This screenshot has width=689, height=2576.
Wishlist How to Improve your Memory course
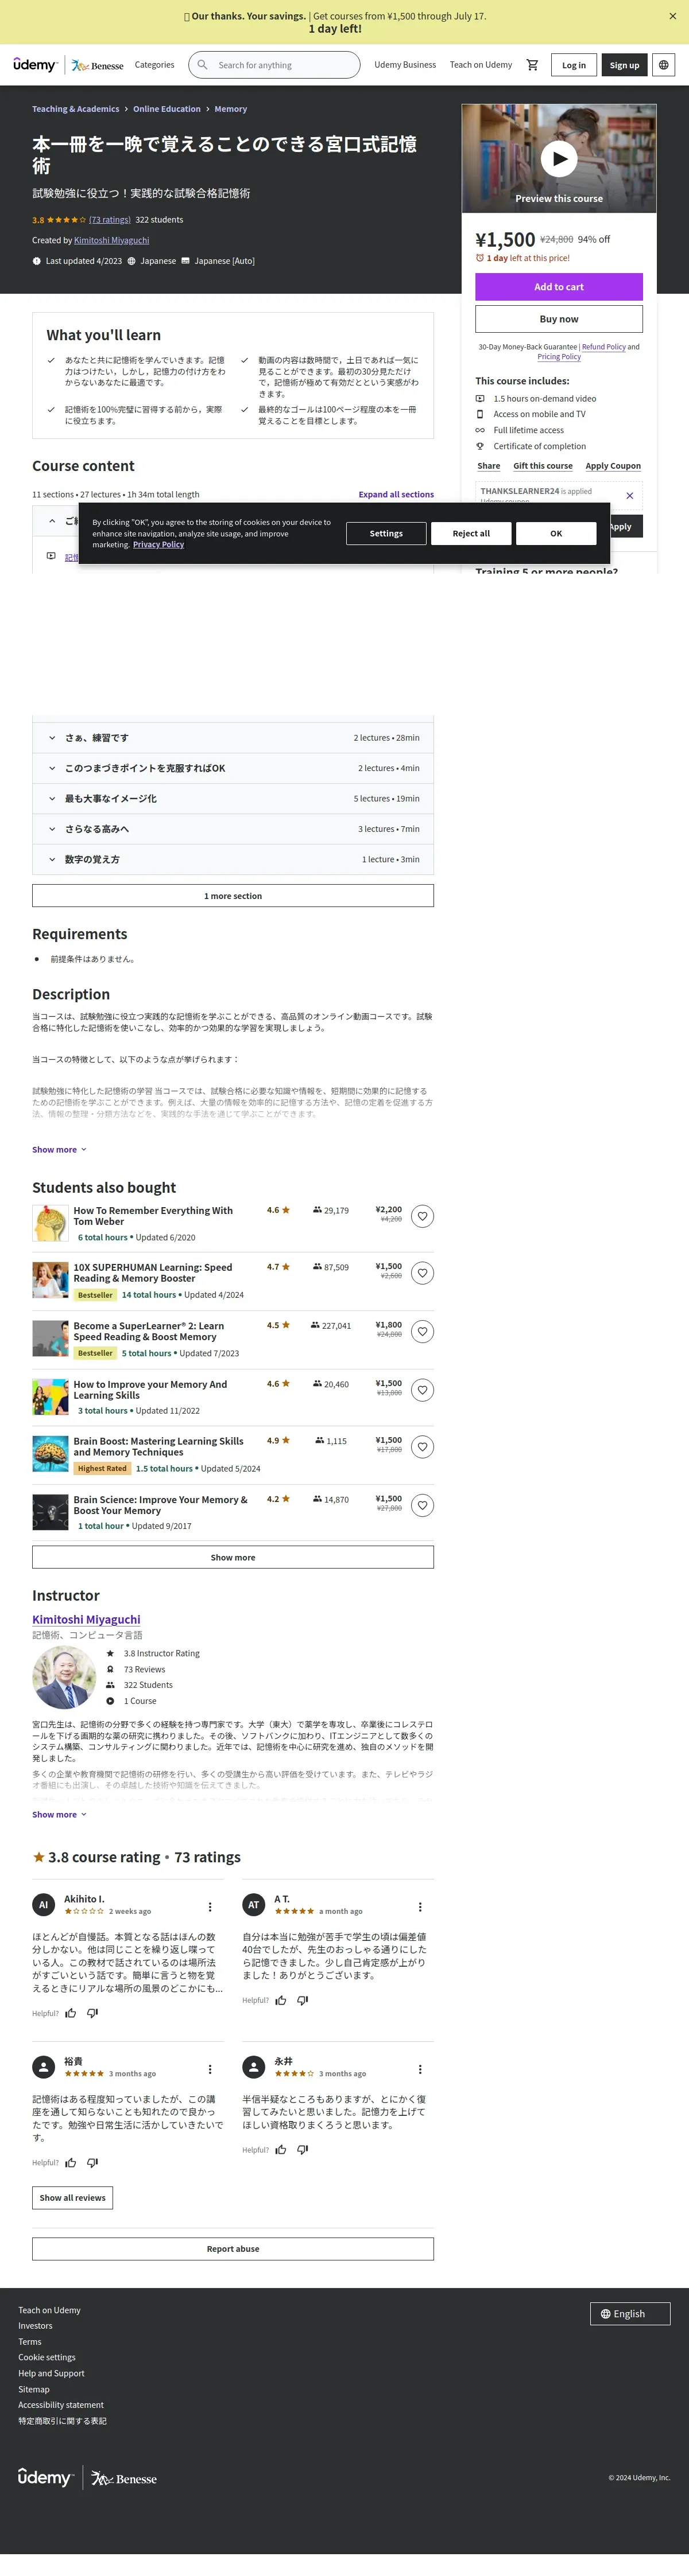click(423, 1390)
